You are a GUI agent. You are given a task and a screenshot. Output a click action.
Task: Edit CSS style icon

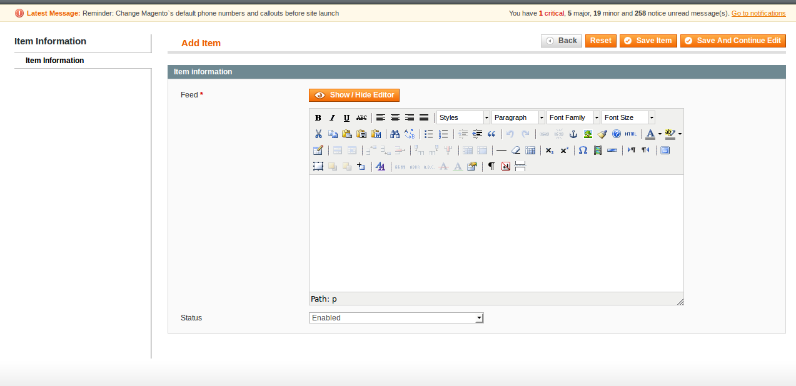coord(380,166)
